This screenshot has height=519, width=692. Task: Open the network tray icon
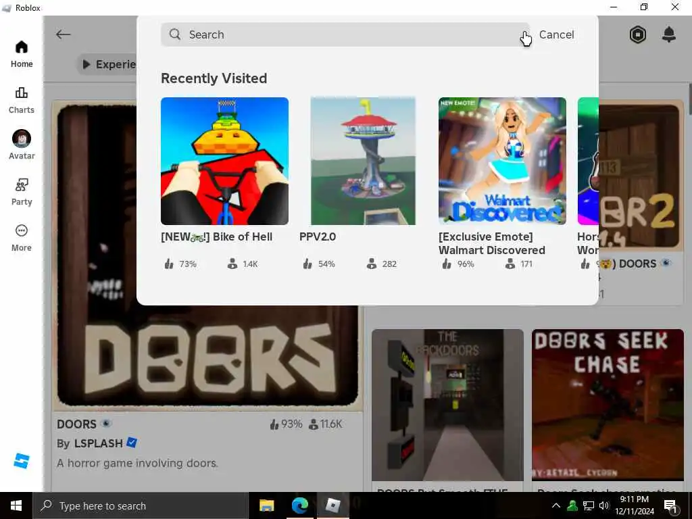pos(589,505)
